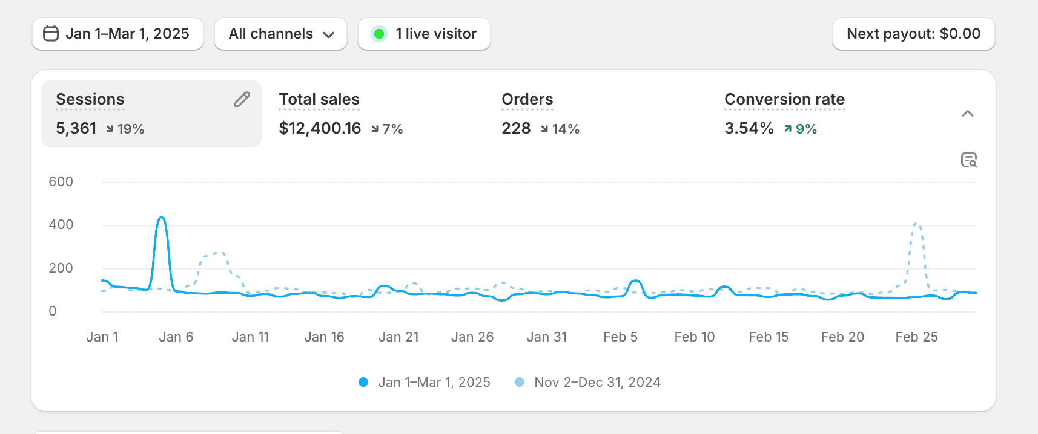Image resolution: width=1038 pixels, height=434 pixels.
Task: Open the All channels dropdown
Action: tap(280, 34)
